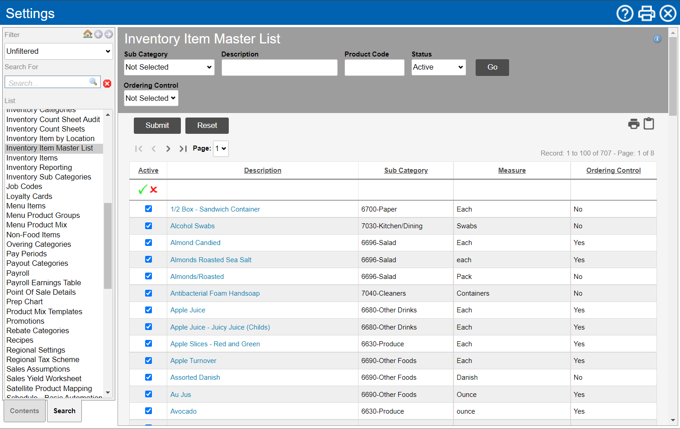Viewport: 680px width, 429px height.
Task: Open the Status dropdown showing Active
Action: click(x=438, y=67)
